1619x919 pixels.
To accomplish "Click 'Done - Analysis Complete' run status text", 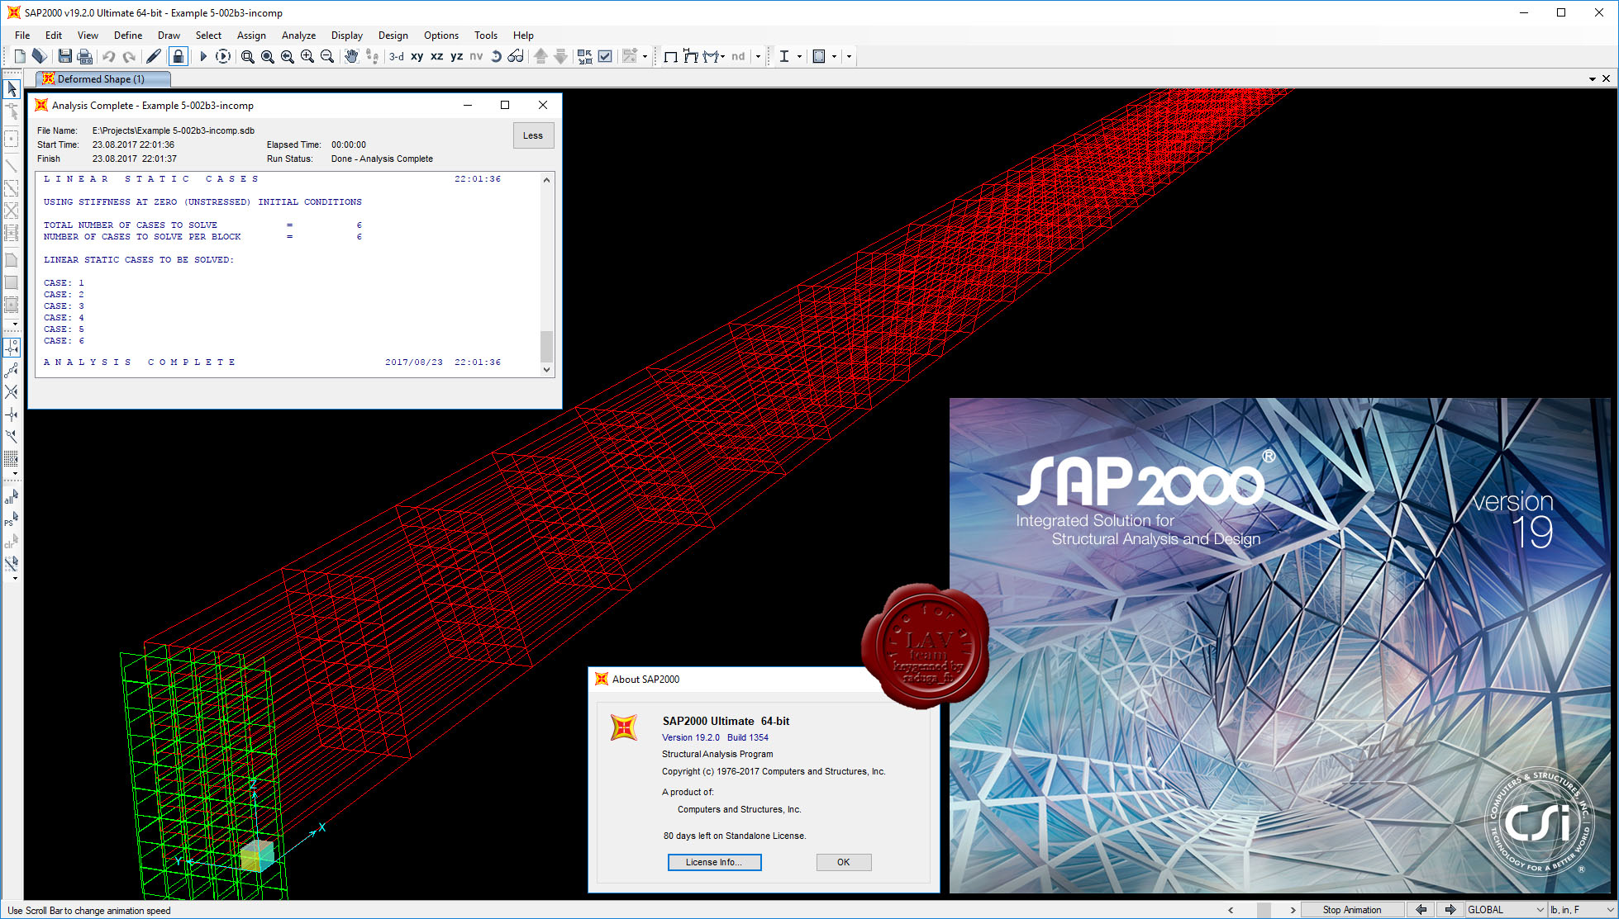I will (x=382, y=159).
